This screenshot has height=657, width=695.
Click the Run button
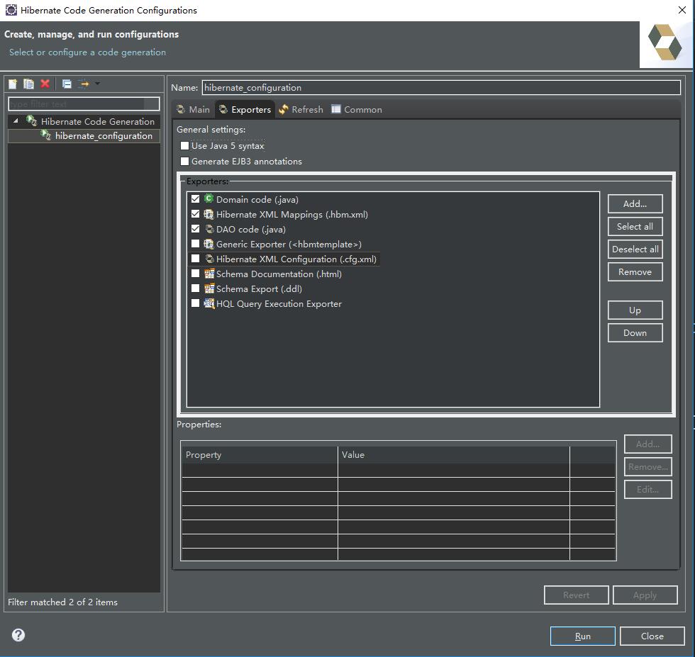(582, 636)
